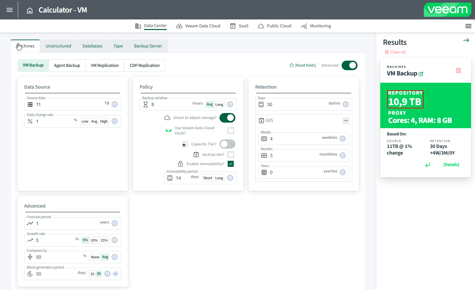
Task: Open the right-side navigation menu icon
Action: pos(468,26)
